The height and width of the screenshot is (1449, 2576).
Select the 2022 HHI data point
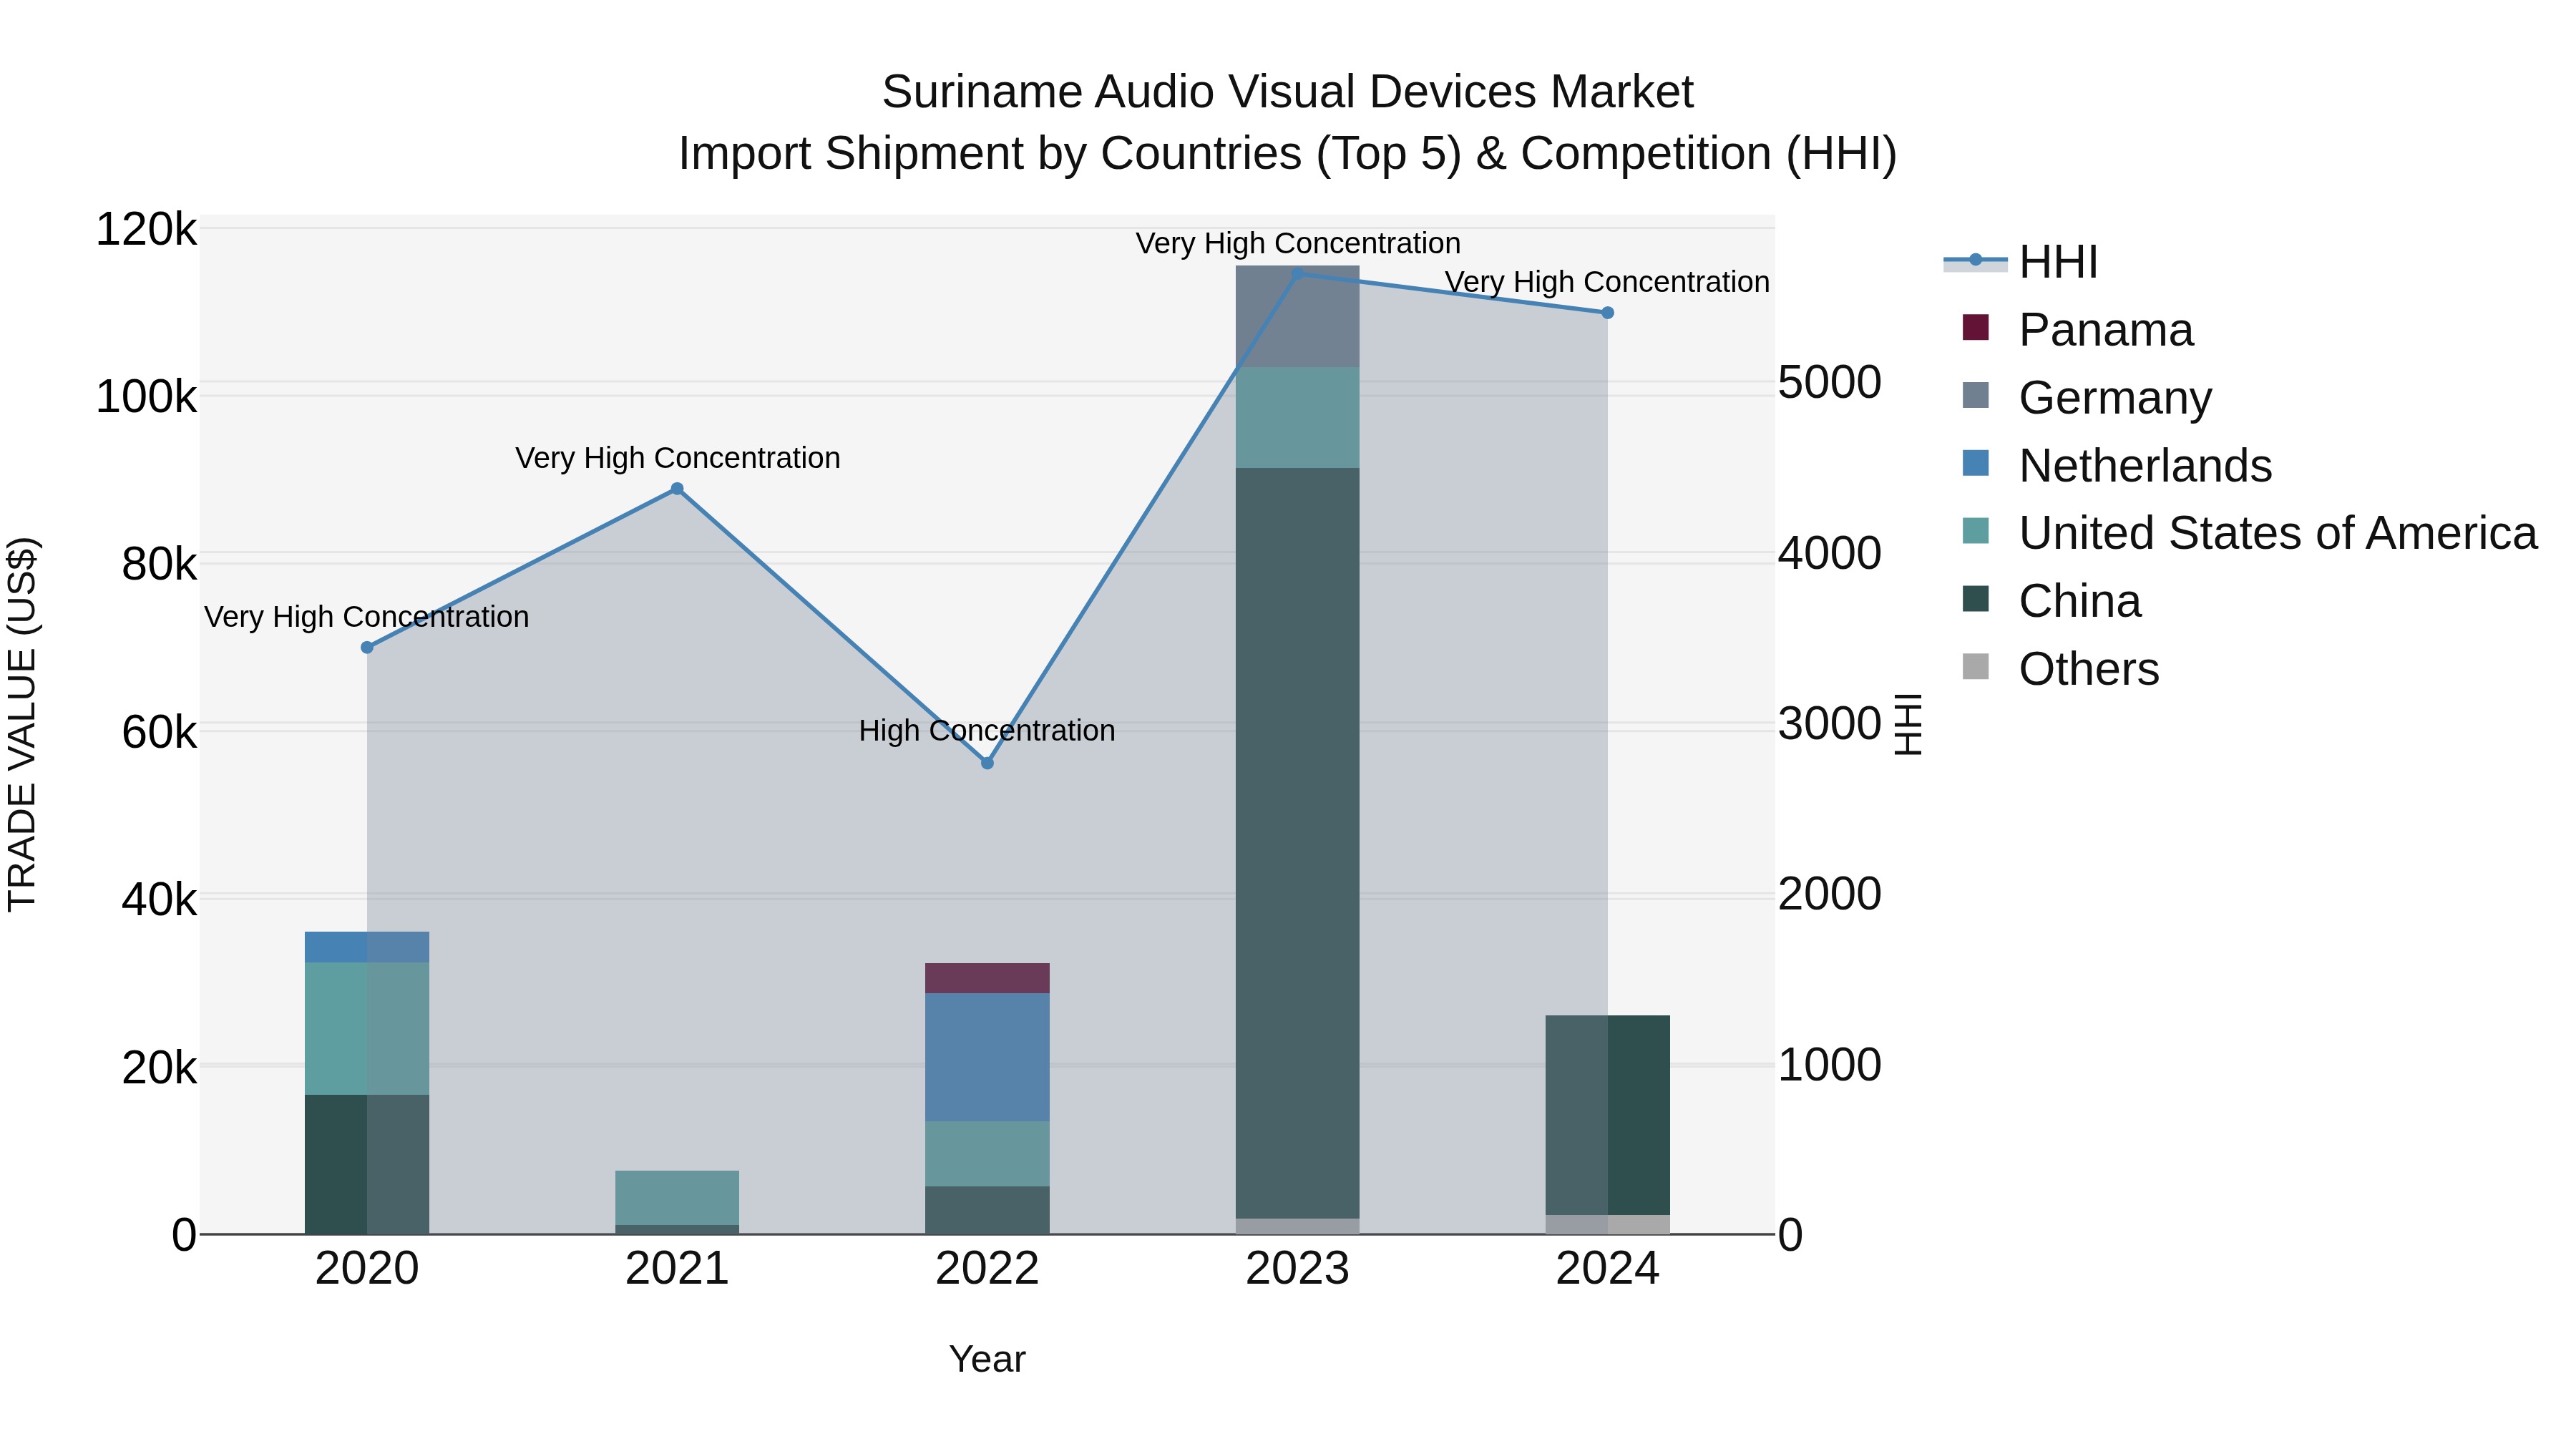click(x=987, y=763)
